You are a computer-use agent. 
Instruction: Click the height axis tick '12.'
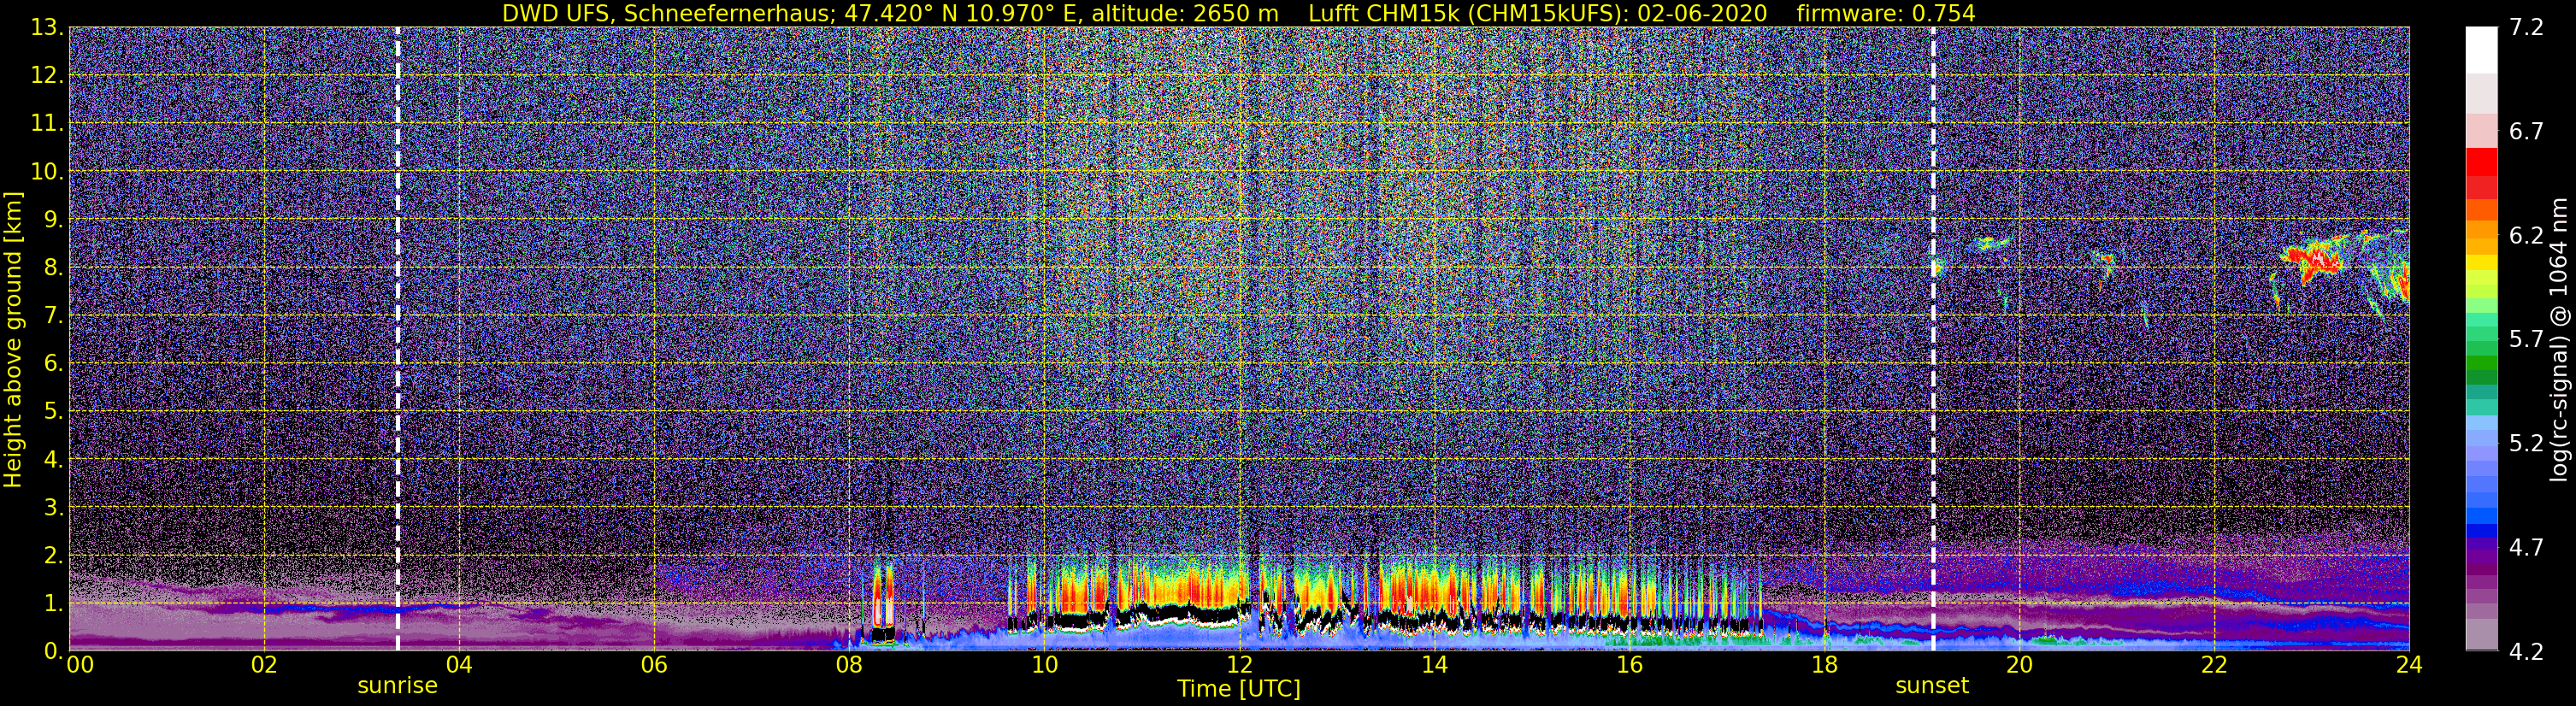click(x=47, y=76)
